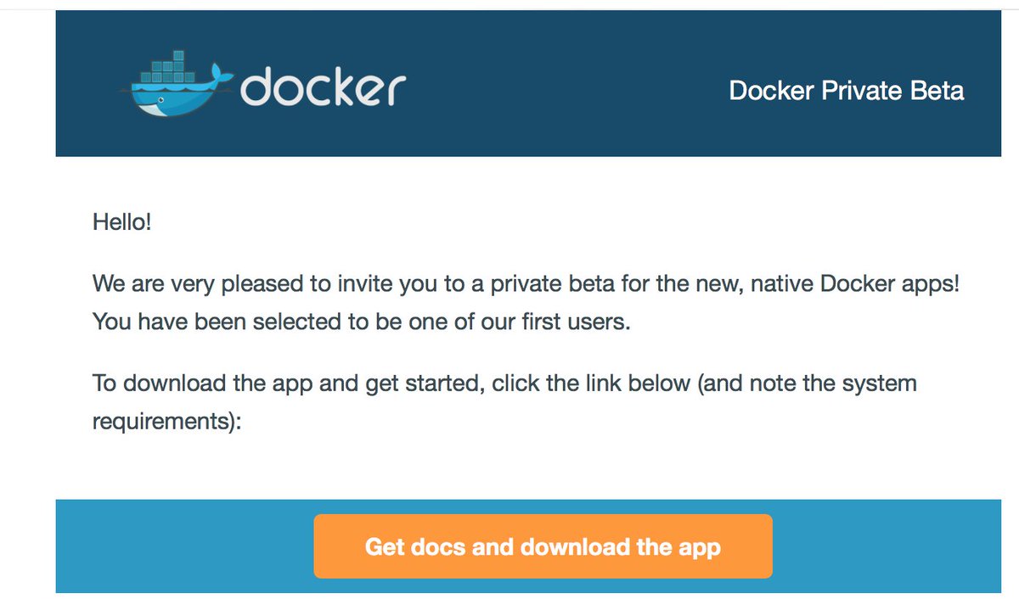The width and height of the screenshot is (1019, 599).
Task: Click the whale's tail in the logo
Action: pos(221,72)
